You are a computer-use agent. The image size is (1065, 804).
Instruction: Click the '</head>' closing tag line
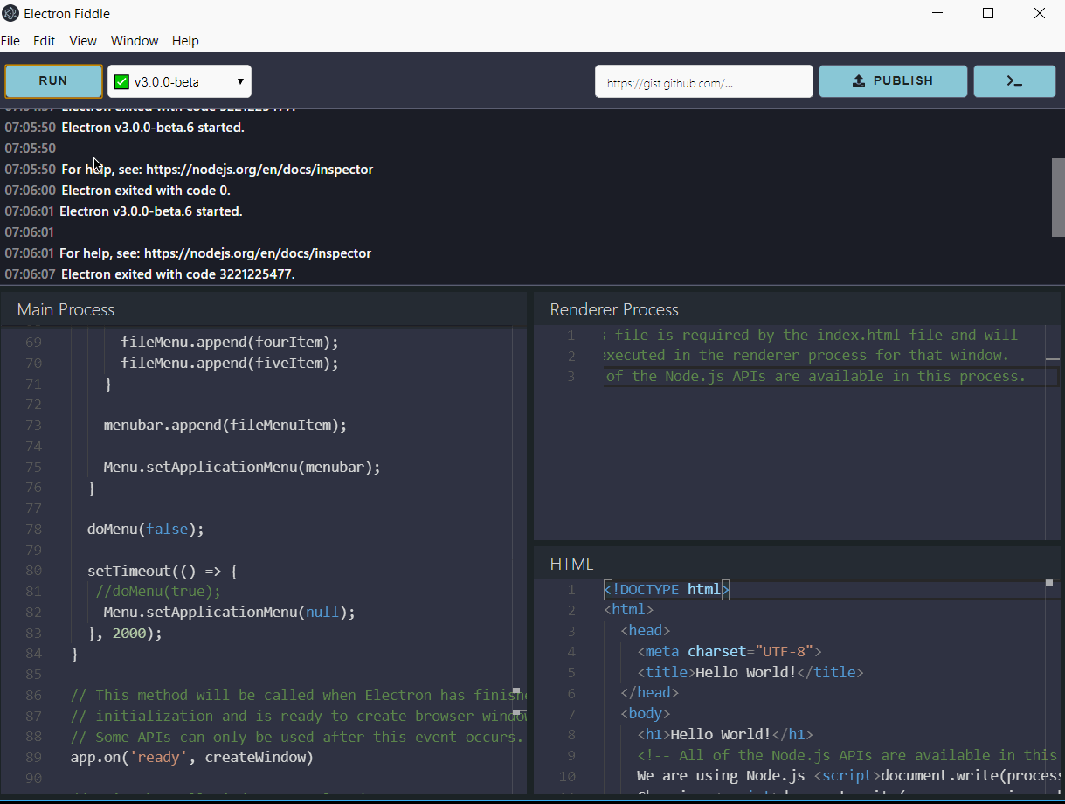pos(650,692)
